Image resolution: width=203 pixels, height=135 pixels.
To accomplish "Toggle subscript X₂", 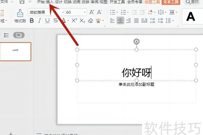I will (x=82, y=21).
